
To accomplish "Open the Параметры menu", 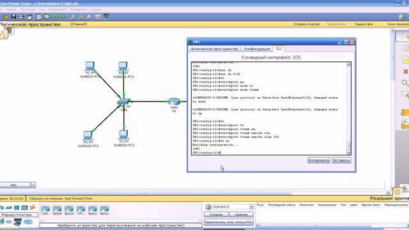I will pos(27,10).
